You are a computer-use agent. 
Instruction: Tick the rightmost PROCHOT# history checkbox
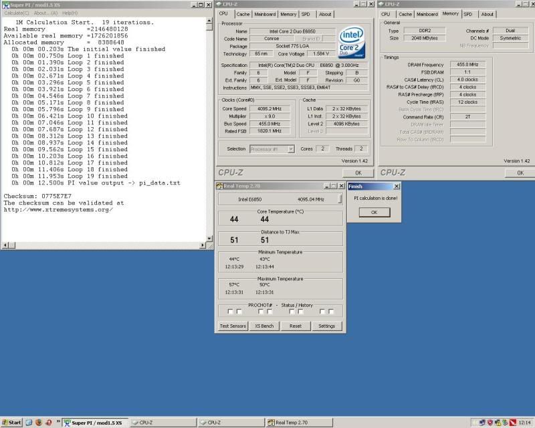(x=331, y=312)
